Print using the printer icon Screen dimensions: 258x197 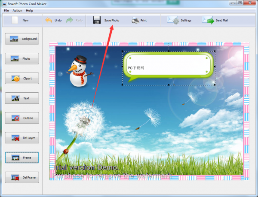pos(135,20)
